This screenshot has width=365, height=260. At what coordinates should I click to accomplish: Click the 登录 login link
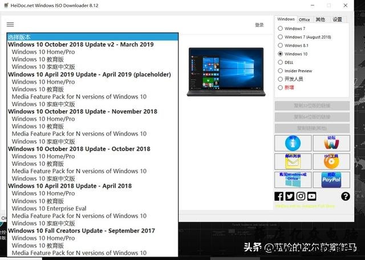pos(259,25)
